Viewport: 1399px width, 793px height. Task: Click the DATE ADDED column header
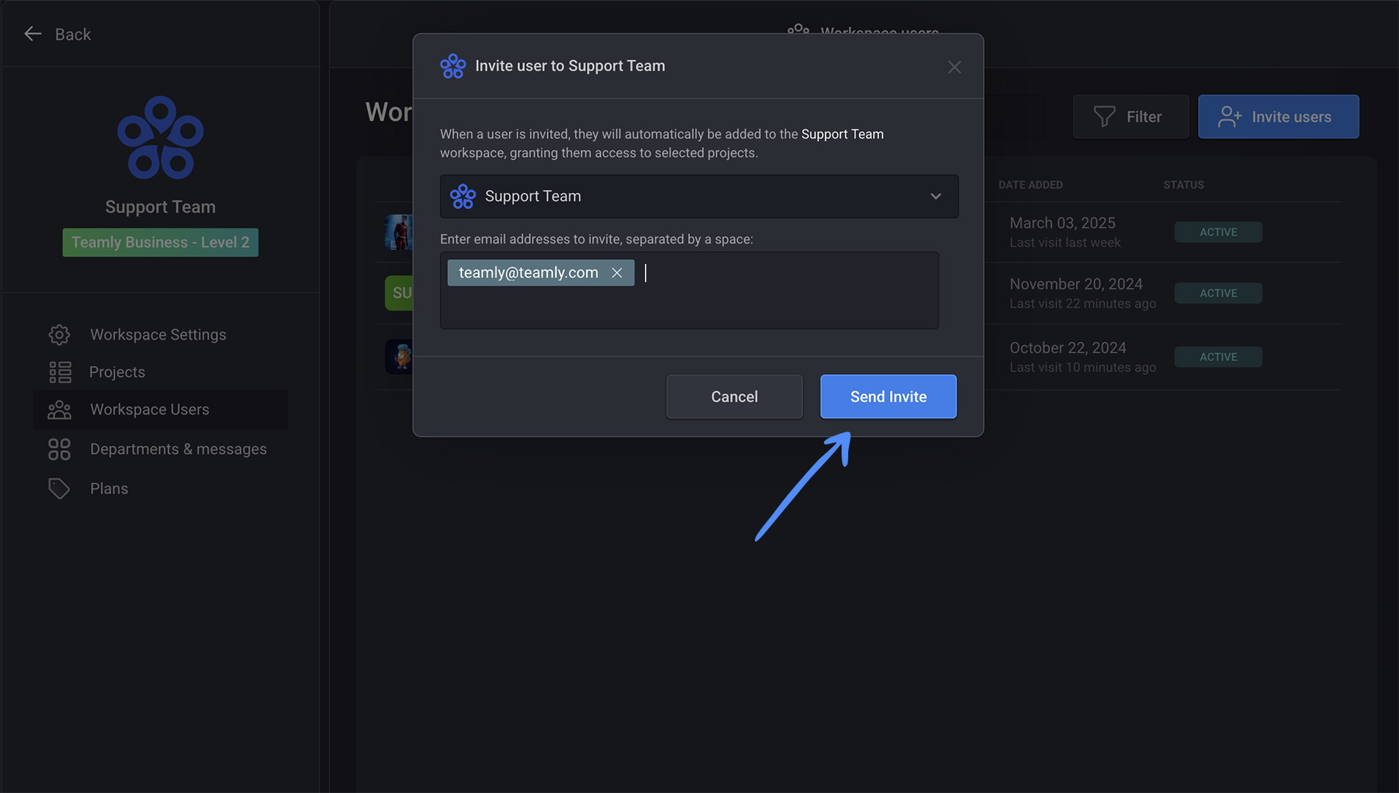click(x=1030, y=185)
